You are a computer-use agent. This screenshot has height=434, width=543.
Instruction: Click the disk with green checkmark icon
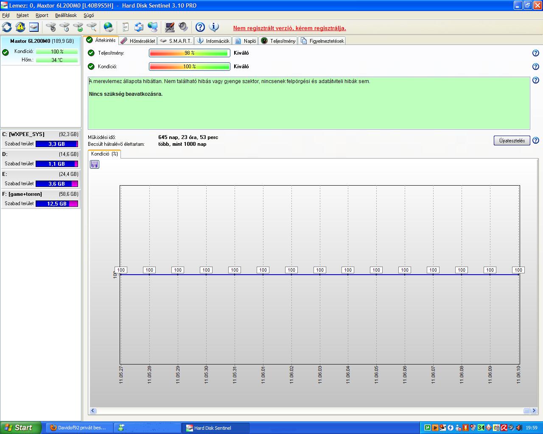click(x=78, y=28)
